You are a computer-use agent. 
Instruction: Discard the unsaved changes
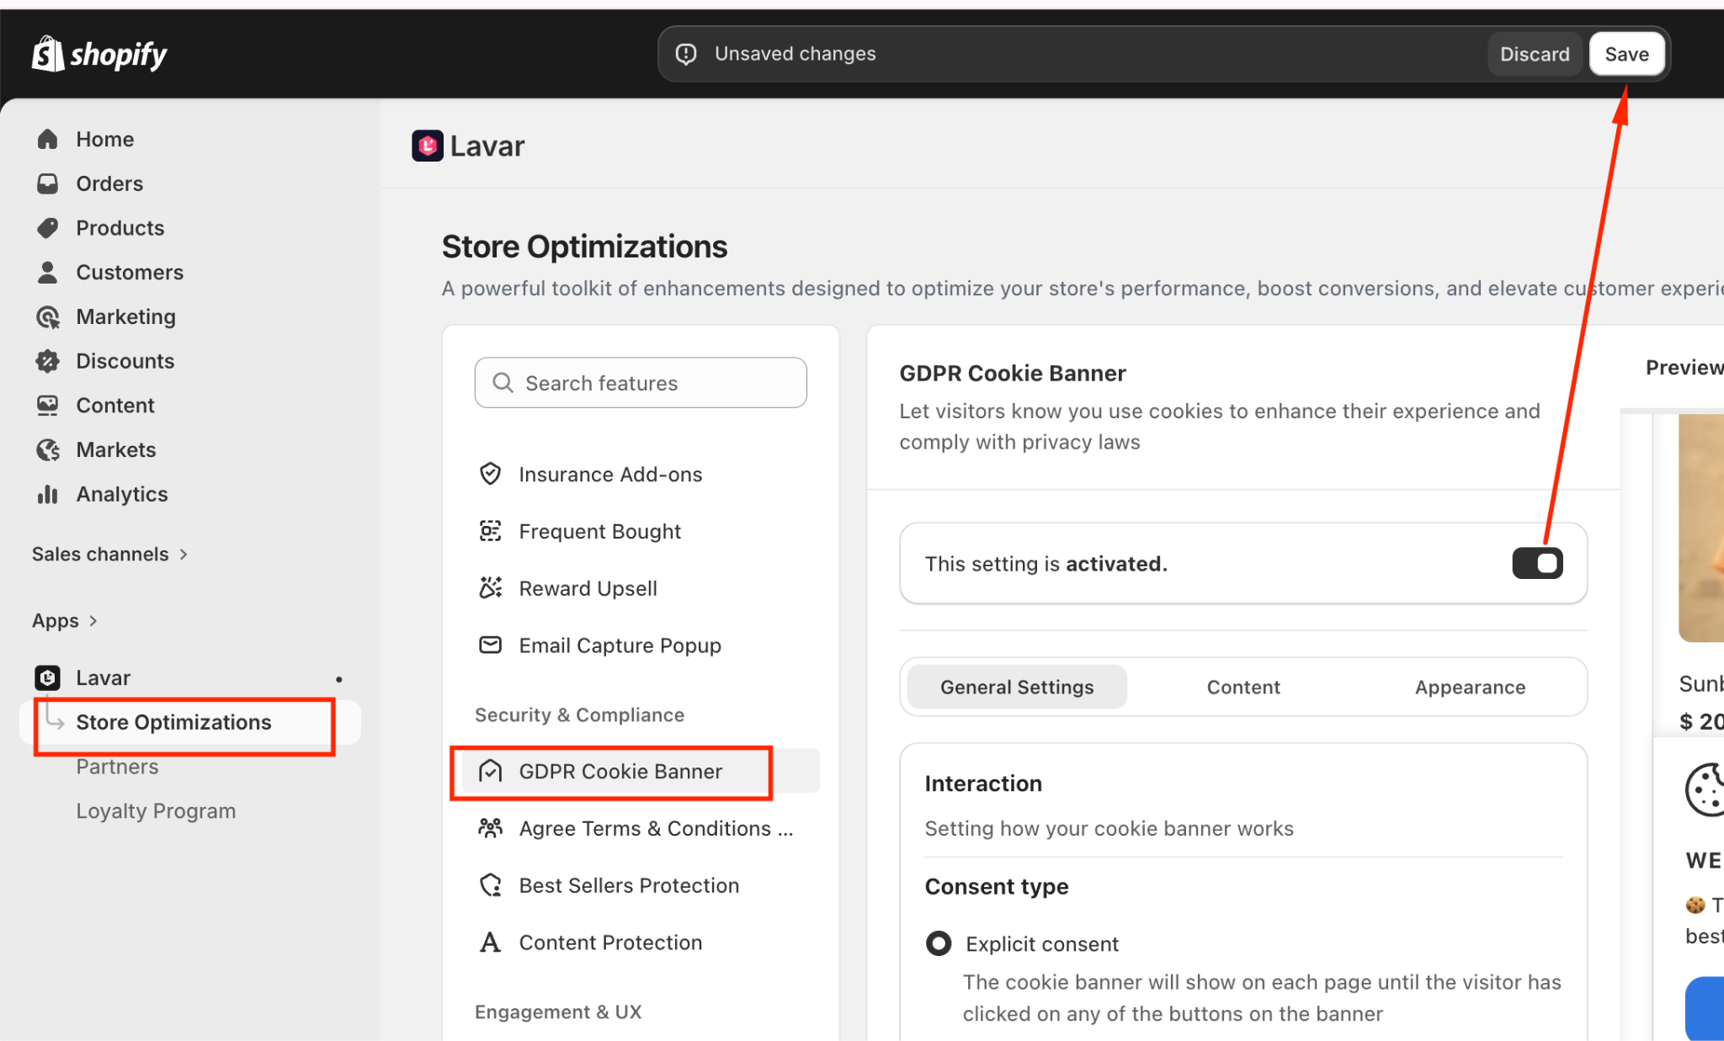click(x=1534, y=54)
